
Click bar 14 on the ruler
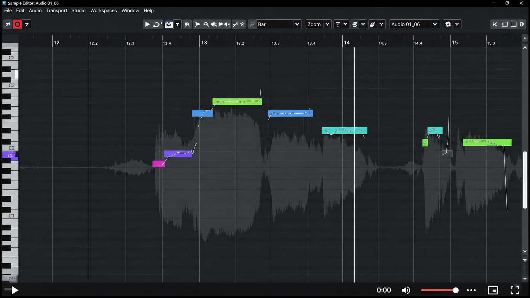347,42
